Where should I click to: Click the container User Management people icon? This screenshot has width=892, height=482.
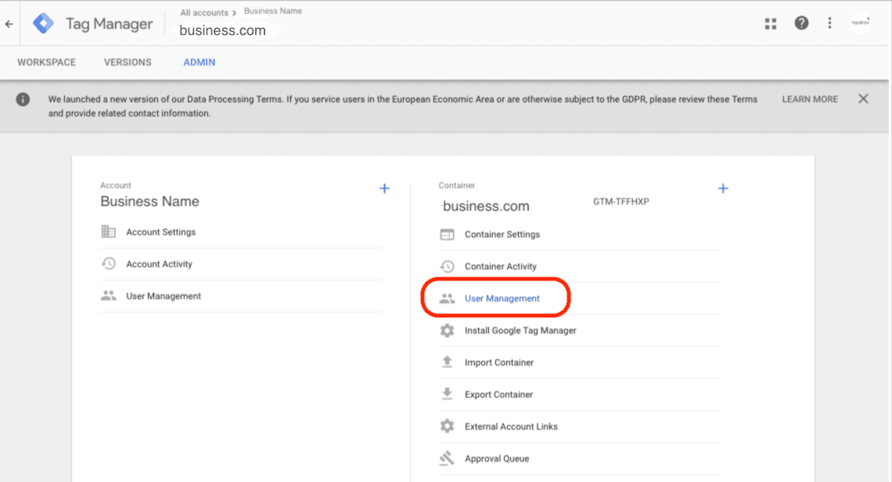[447, 298]
